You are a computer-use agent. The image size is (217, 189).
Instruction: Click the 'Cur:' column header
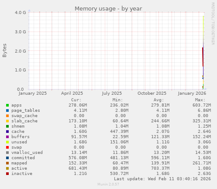click(x=76, y=100)
